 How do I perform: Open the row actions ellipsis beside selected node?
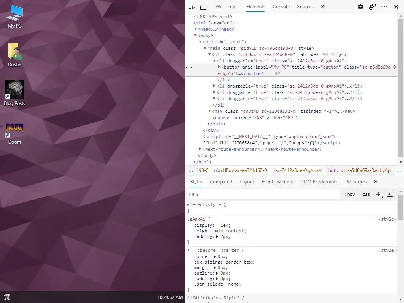coord(189,67)
